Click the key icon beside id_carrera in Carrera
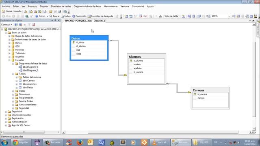 (x=195, y=94)
